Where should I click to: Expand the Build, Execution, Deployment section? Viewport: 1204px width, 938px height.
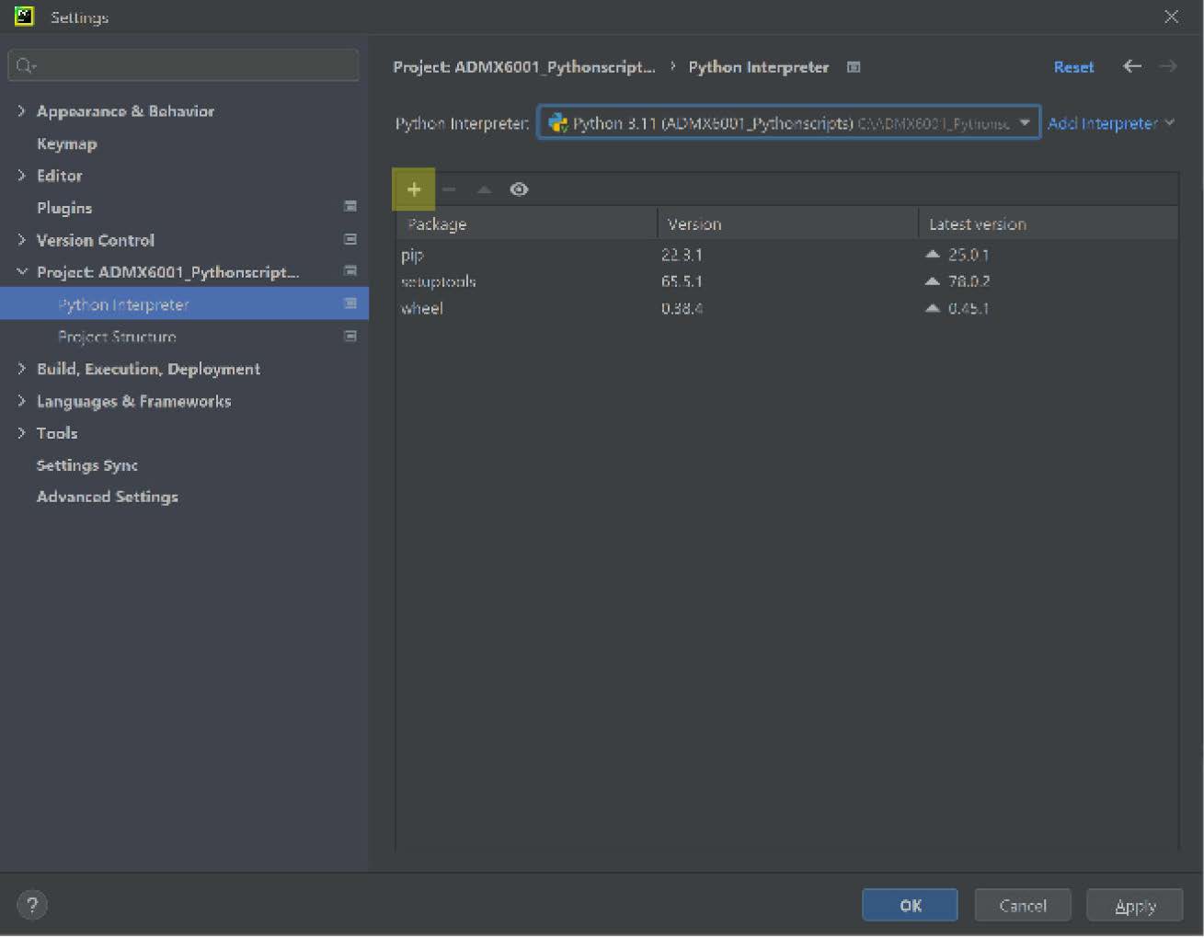coord(21,369)
